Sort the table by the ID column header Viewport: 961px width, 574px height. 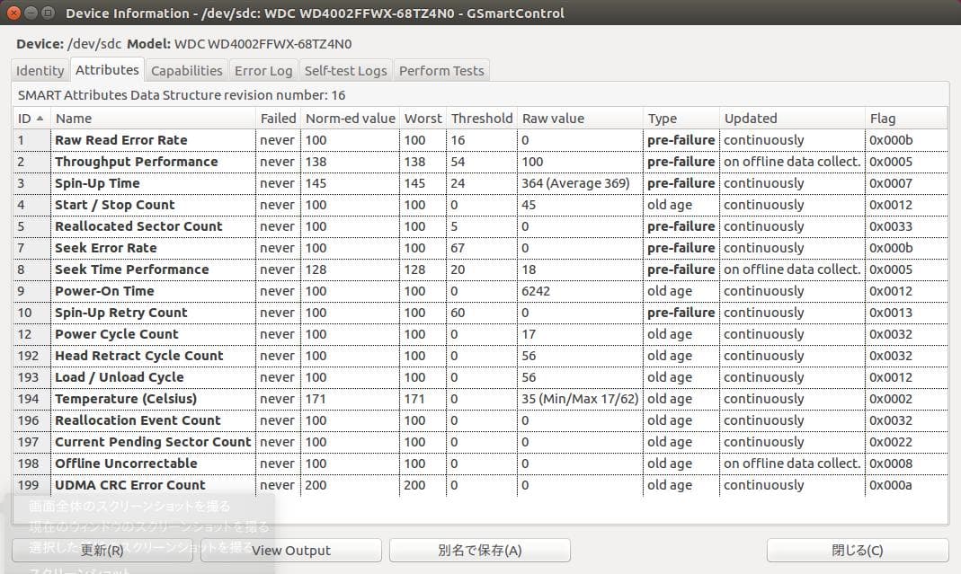pyautogui.click(x=31, y=119)
